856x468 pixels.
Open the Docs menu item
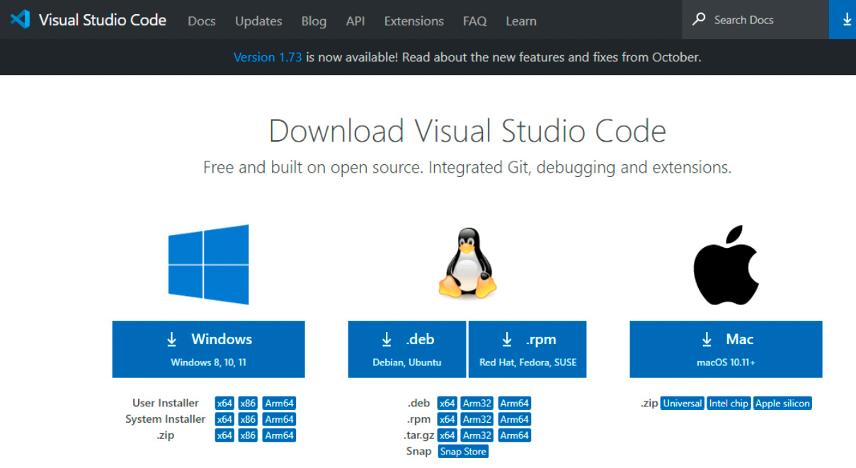[202, 21]
